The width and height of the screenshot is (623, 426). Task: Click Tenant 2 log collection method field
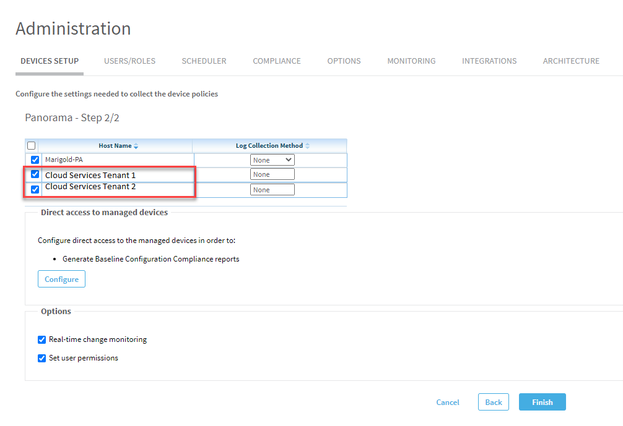coord(272,190)
